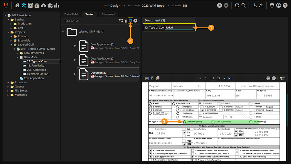Image resolution: width=291 pixels, height=164 pixels.
Task: Open the bar chart stats icon in top toolbar
Action: coord(57,5)
